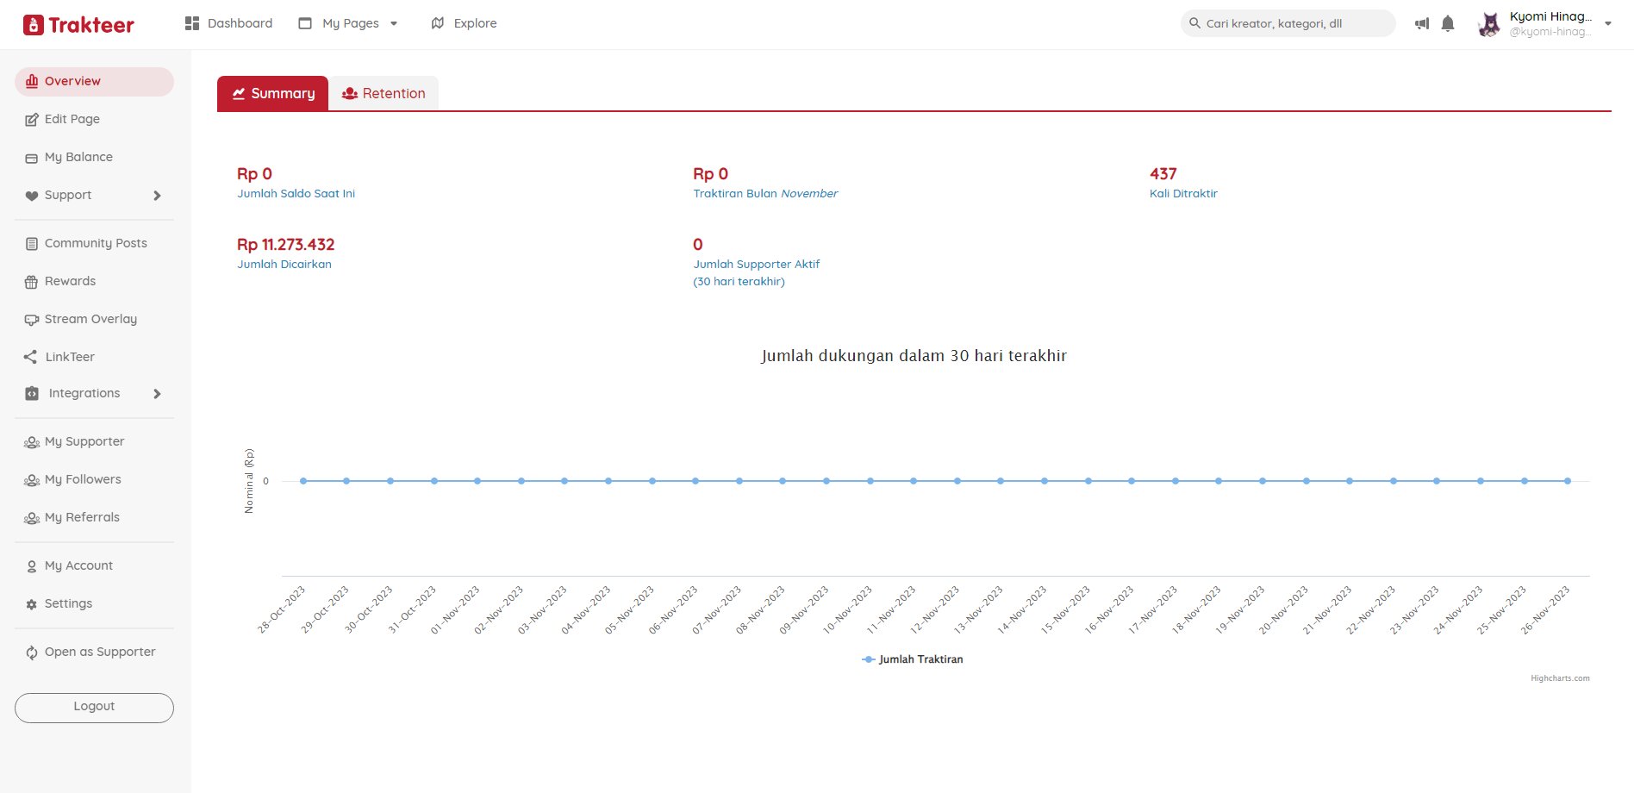Viewport: 1634px width, 793px height.
Task: Open the Dashboard grid icon
Action: click(x=192, y=23)
